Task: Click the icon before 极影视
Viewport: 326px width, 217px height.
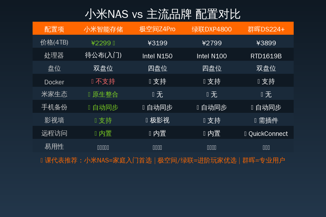Action: coord(147,120)
